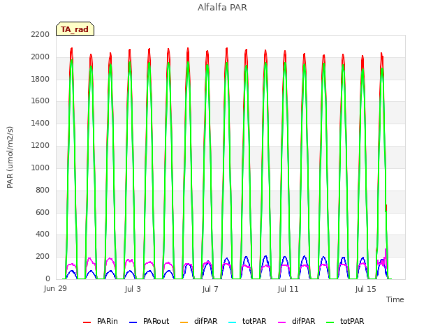Click the green totPAR legend swatch
The width and height of the screenshot is (447, 335).
point(330,322)
